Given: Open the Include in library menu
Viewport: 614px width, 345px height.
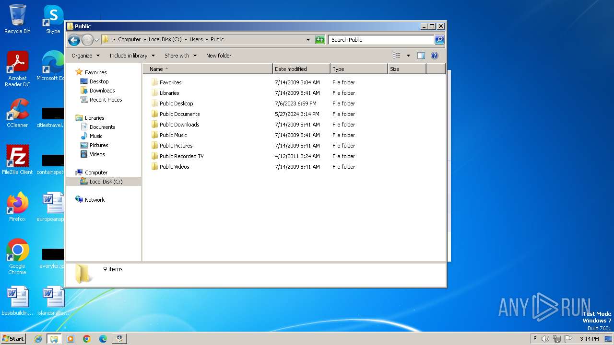Looking at the screenshot, I should [132, 56].
